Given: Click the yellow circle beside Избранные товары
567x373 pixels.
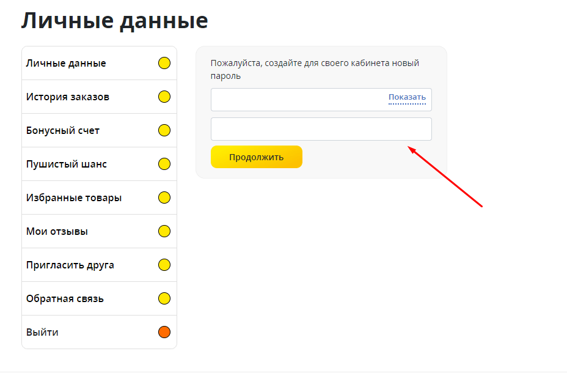Looking at the screenshot, I should tap(164, 198).
